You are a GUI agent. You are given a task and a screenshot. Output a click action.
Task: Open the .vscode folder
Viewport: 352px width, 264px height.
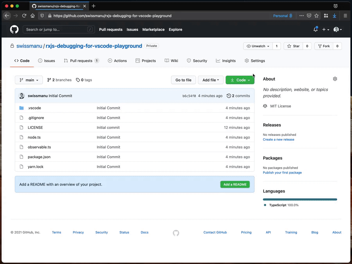34,108
